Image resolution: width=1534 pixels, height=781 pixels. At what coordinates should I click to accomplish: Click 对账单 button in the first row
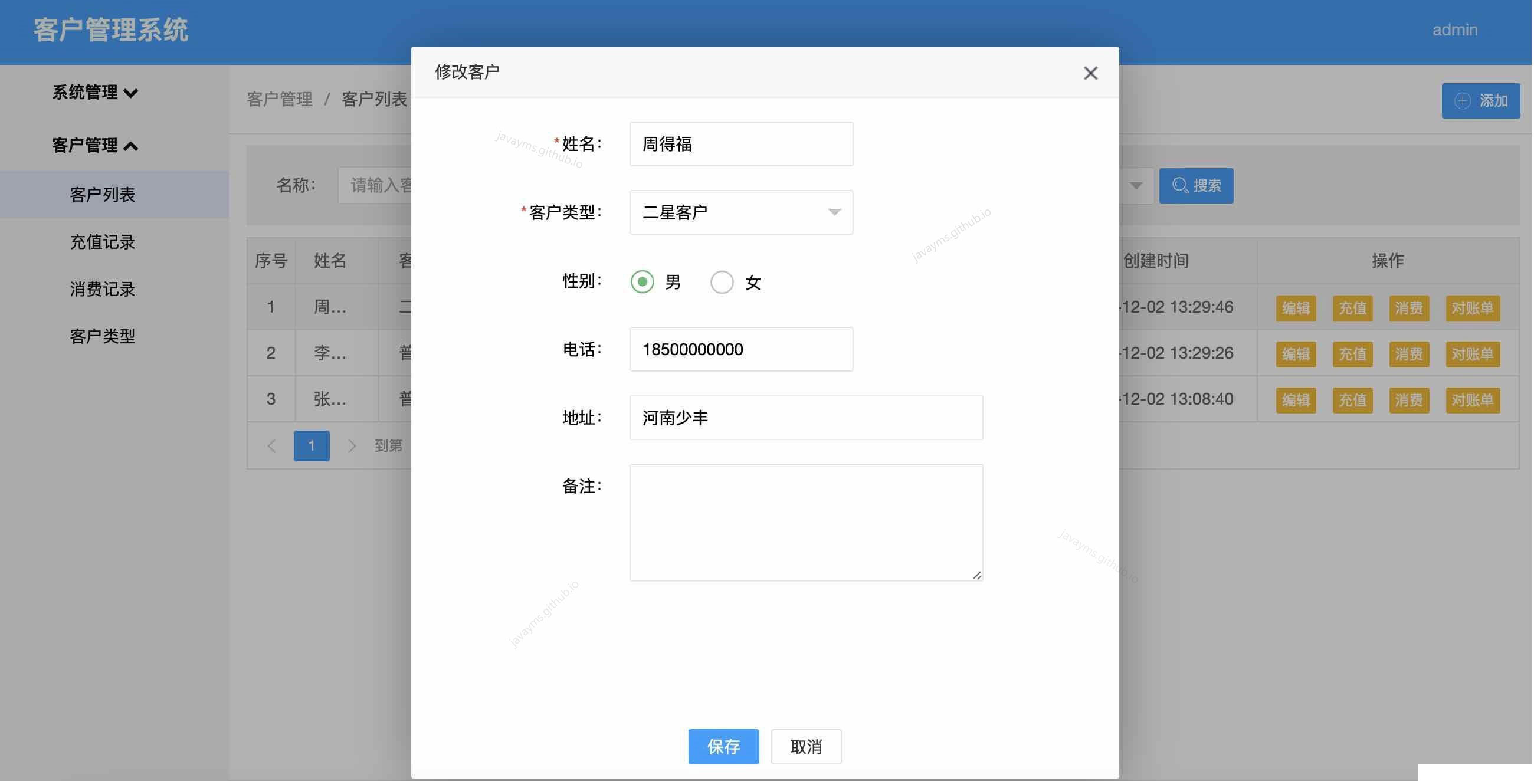click(1473, 309)
